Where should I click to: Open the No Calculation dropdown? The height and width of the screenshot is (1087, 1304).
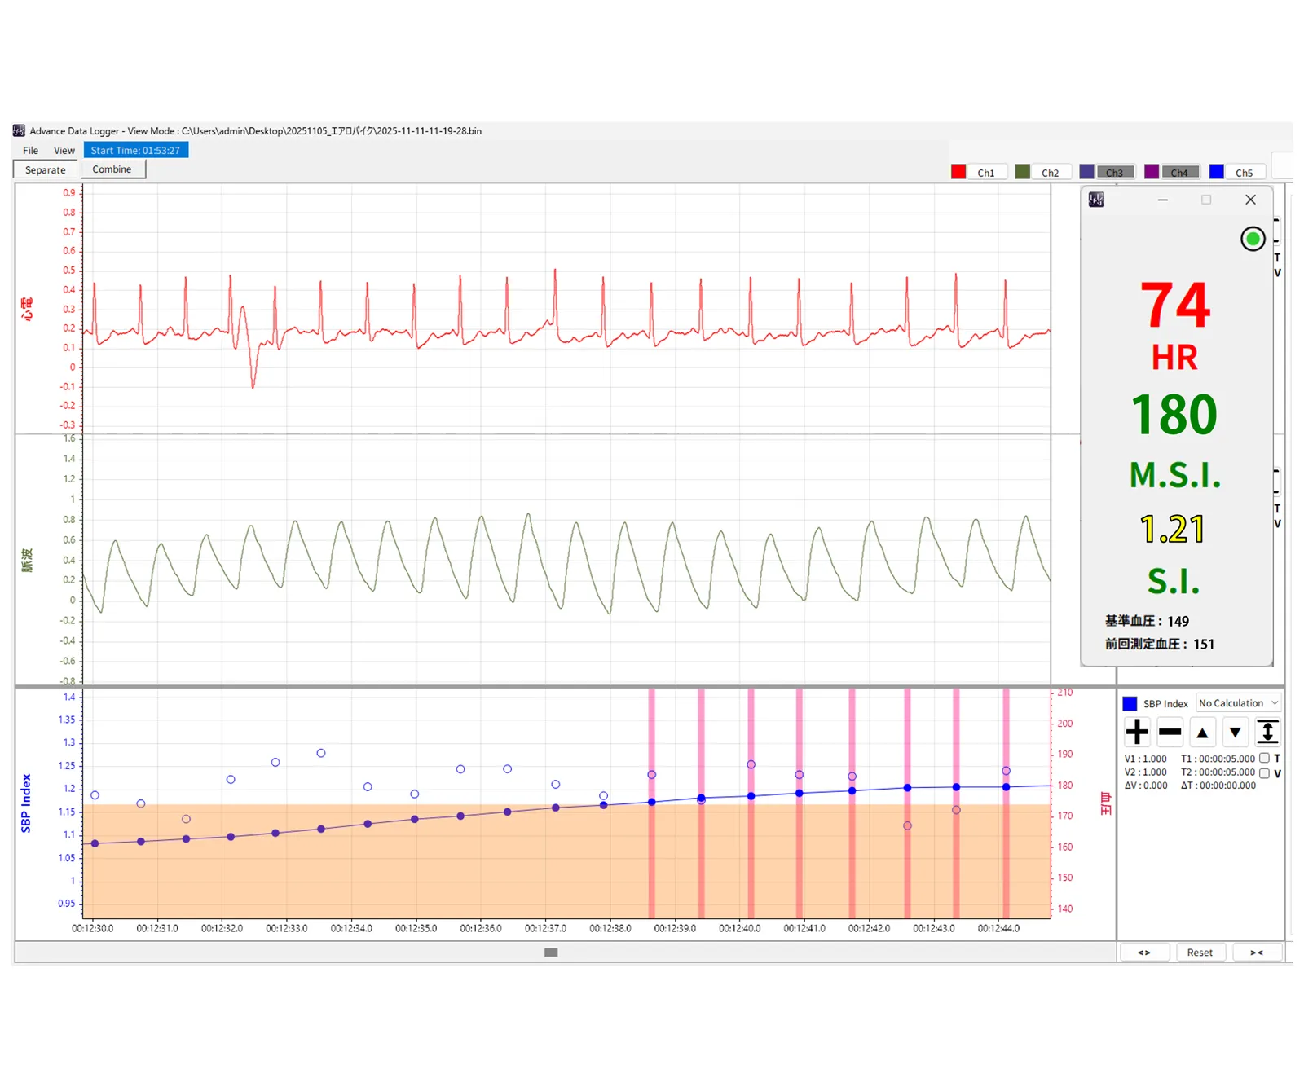(x=1238, y=703)
